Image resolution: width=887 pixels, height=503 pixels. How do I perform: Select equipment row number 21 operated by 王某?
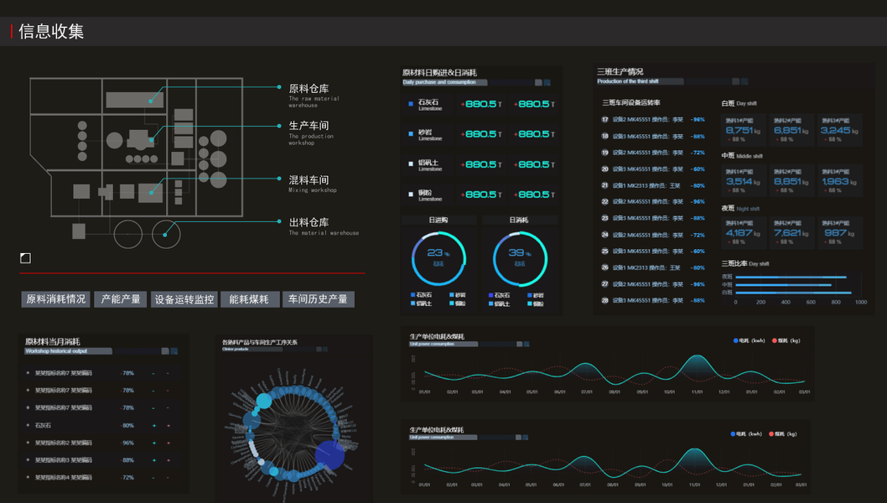(653, 185)
